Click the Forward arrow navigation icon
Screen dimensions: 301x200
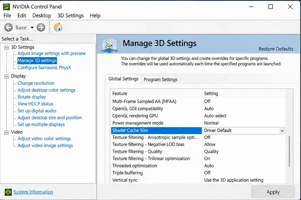[41, 27]
